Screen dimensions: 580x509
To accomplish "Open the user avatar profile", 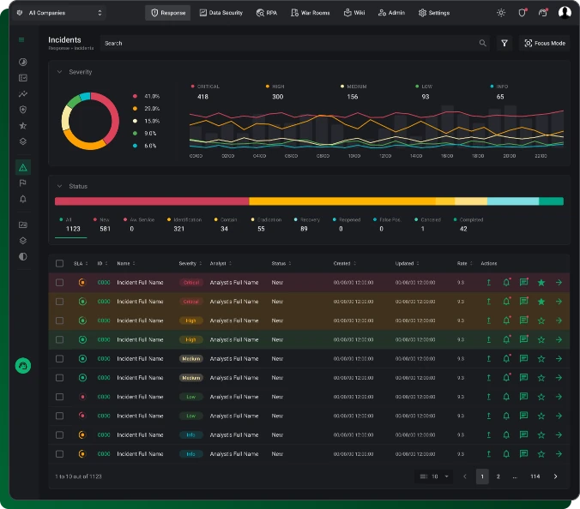I will pyautogui.click(x=565, y=13).
